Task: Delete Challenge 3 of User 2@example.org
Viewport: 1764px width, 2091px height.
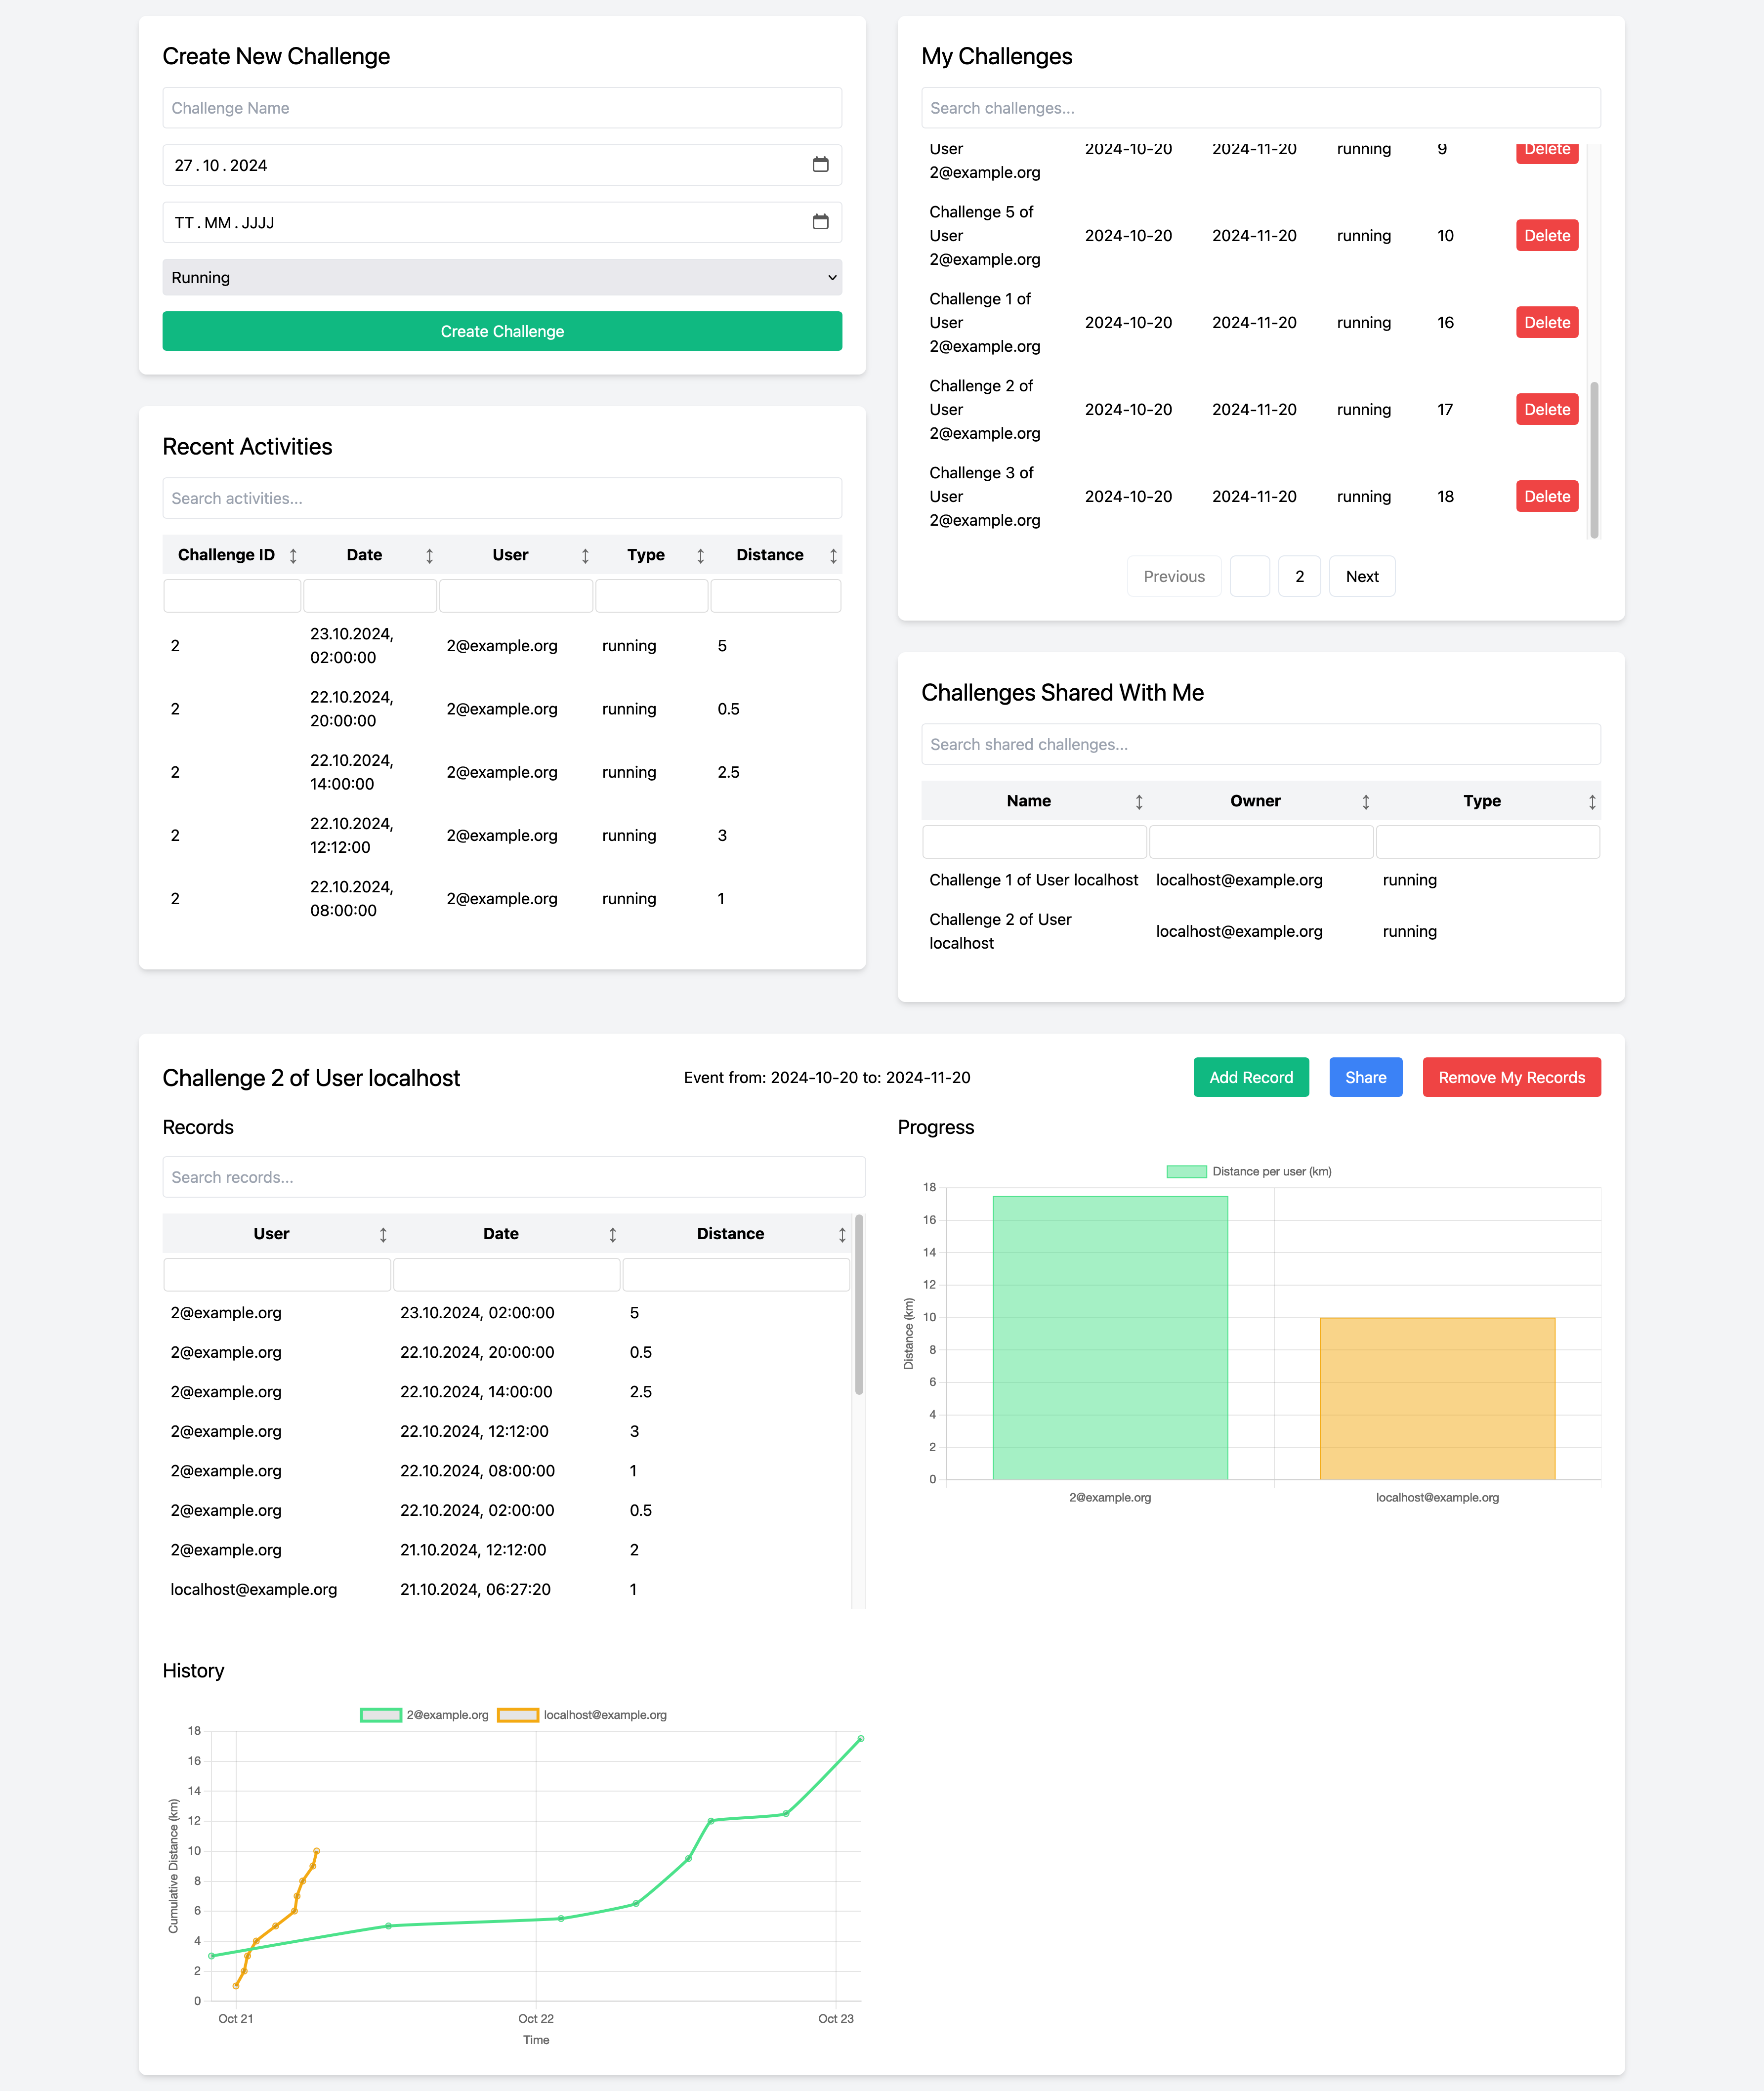Action: click(x=1547, y=496)
